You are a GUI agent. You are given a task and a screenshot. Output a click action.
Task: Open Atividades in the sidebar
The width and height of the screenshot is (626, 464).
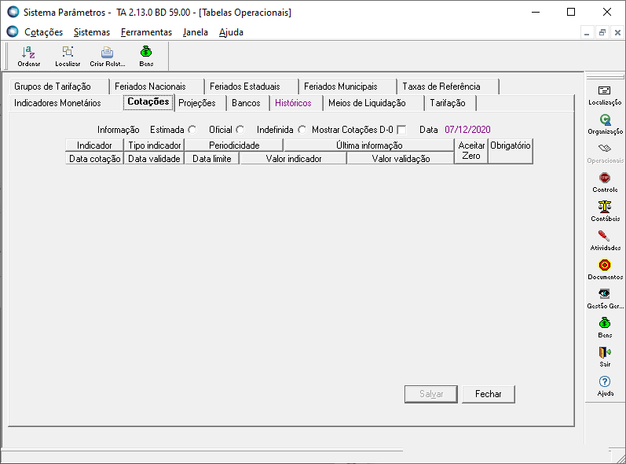pos(605,241)
